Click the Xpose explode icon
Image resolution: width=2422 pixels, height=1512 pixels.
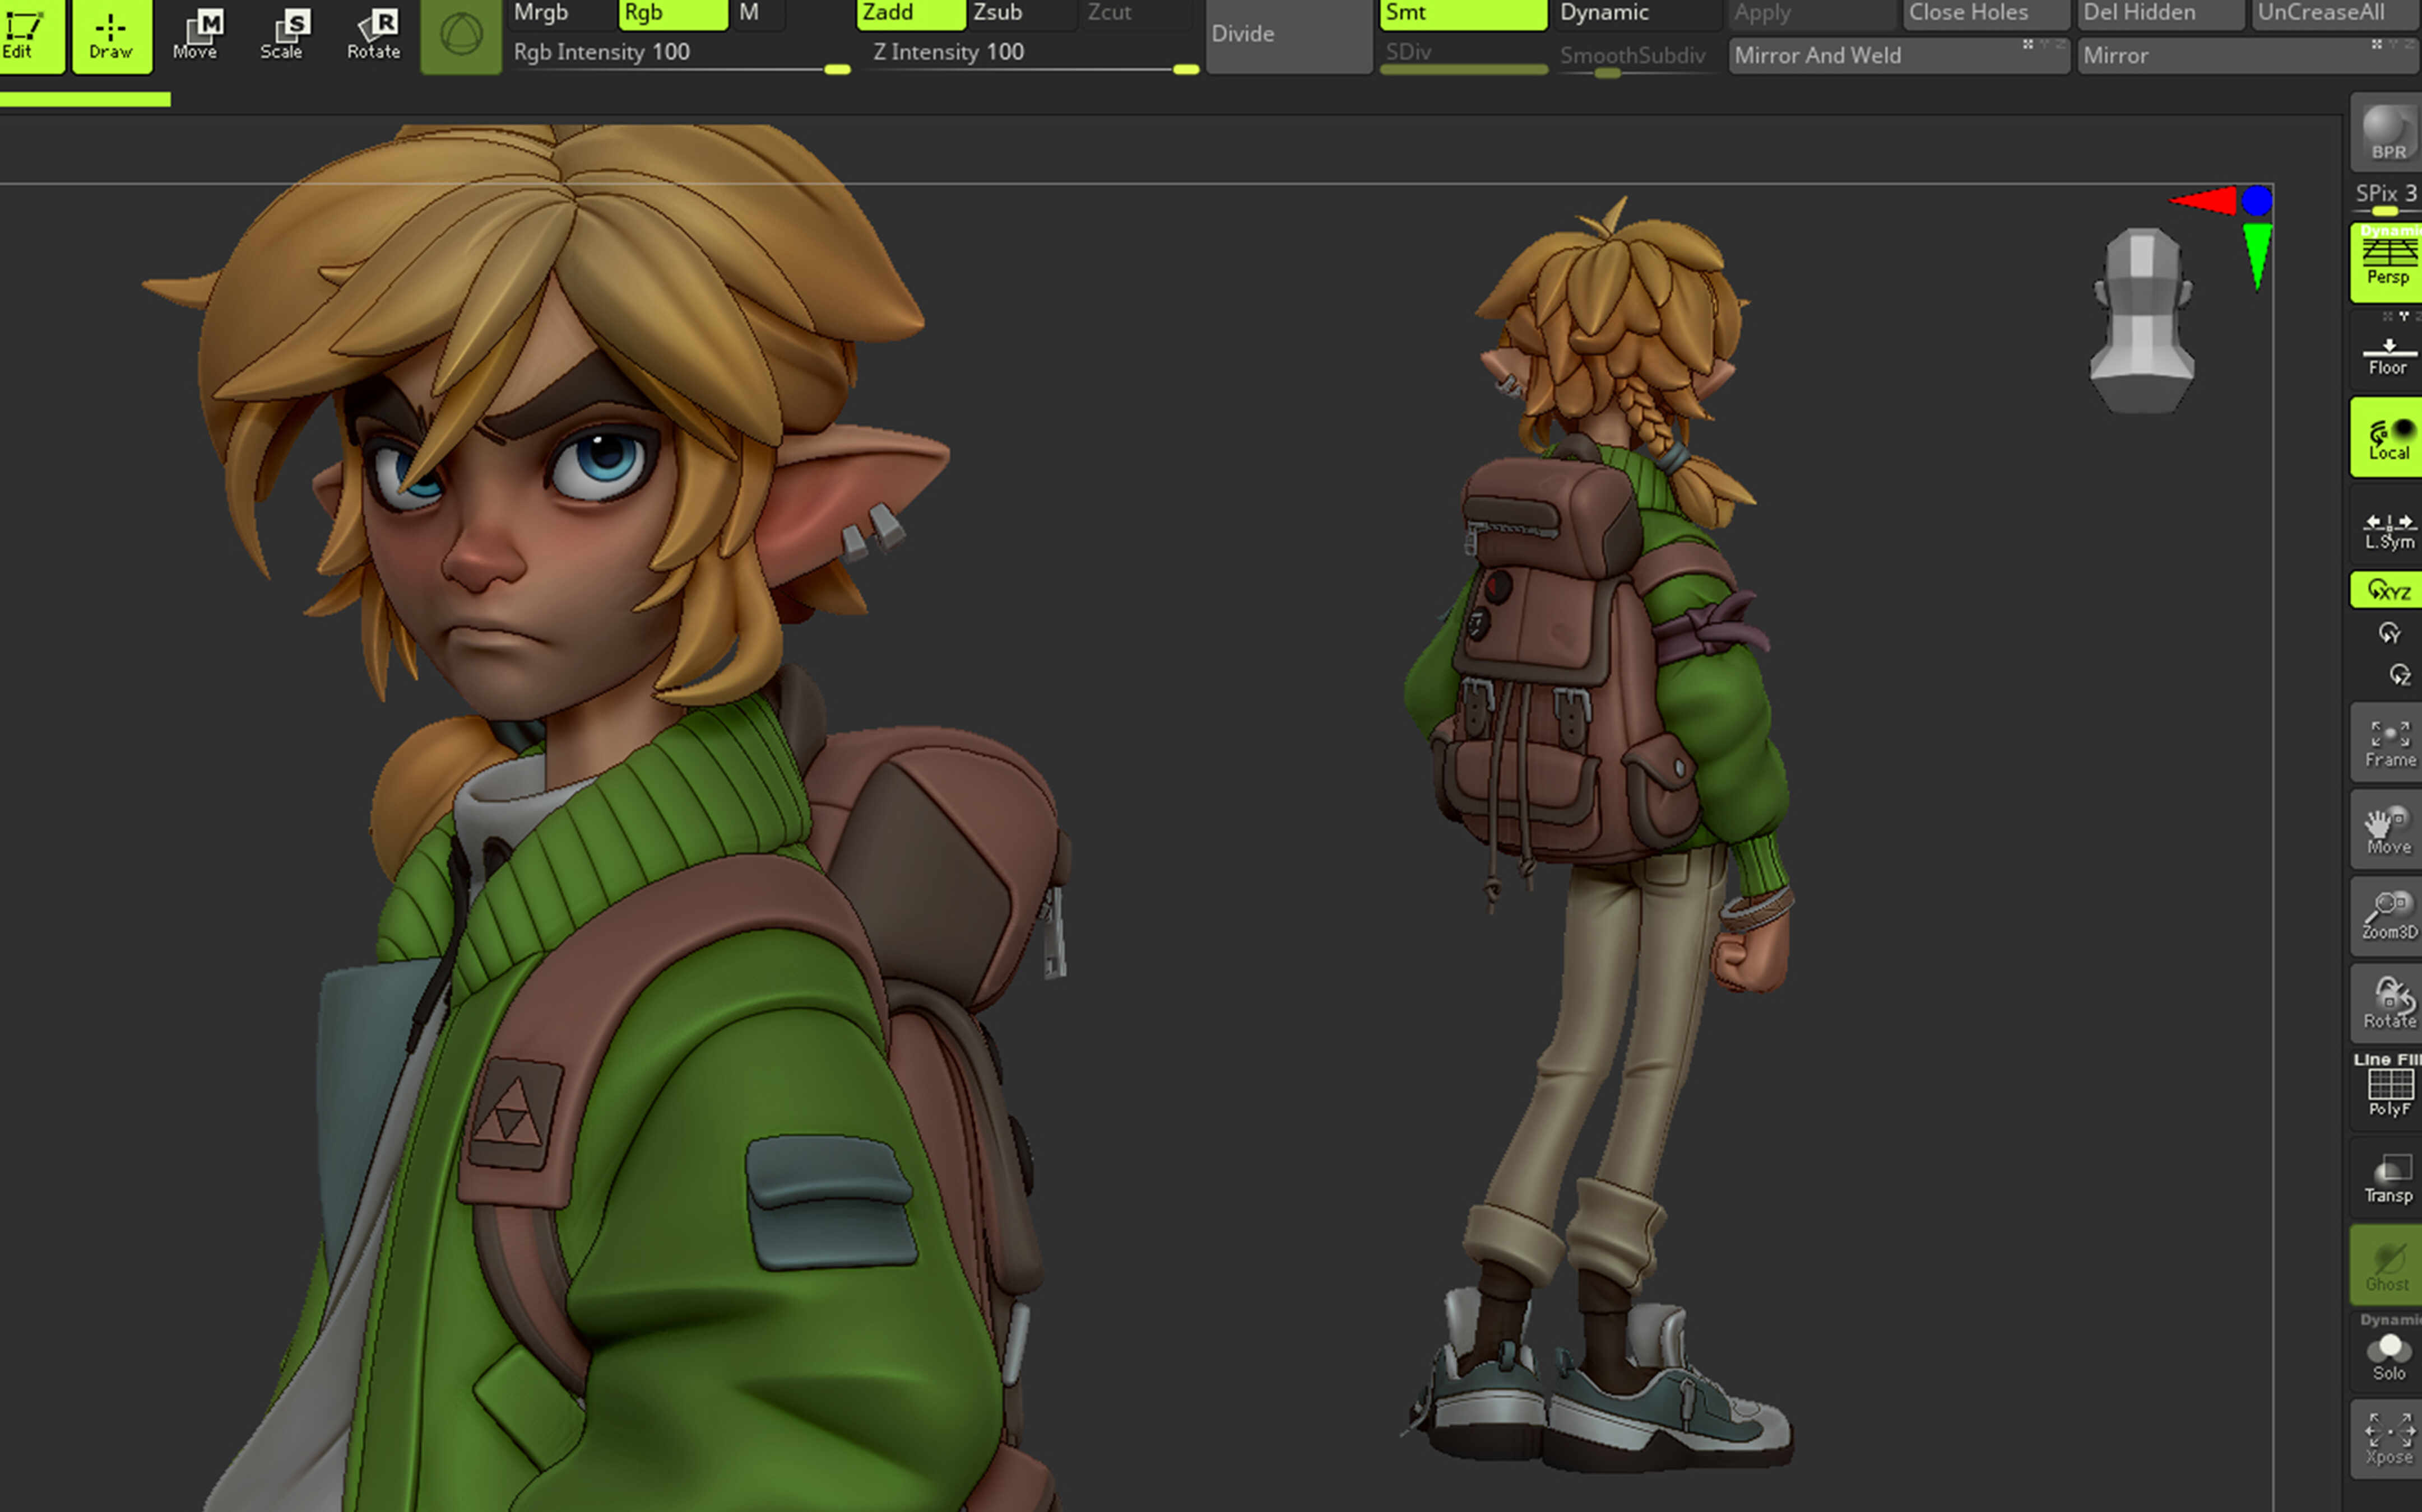click(2387, 1440)
